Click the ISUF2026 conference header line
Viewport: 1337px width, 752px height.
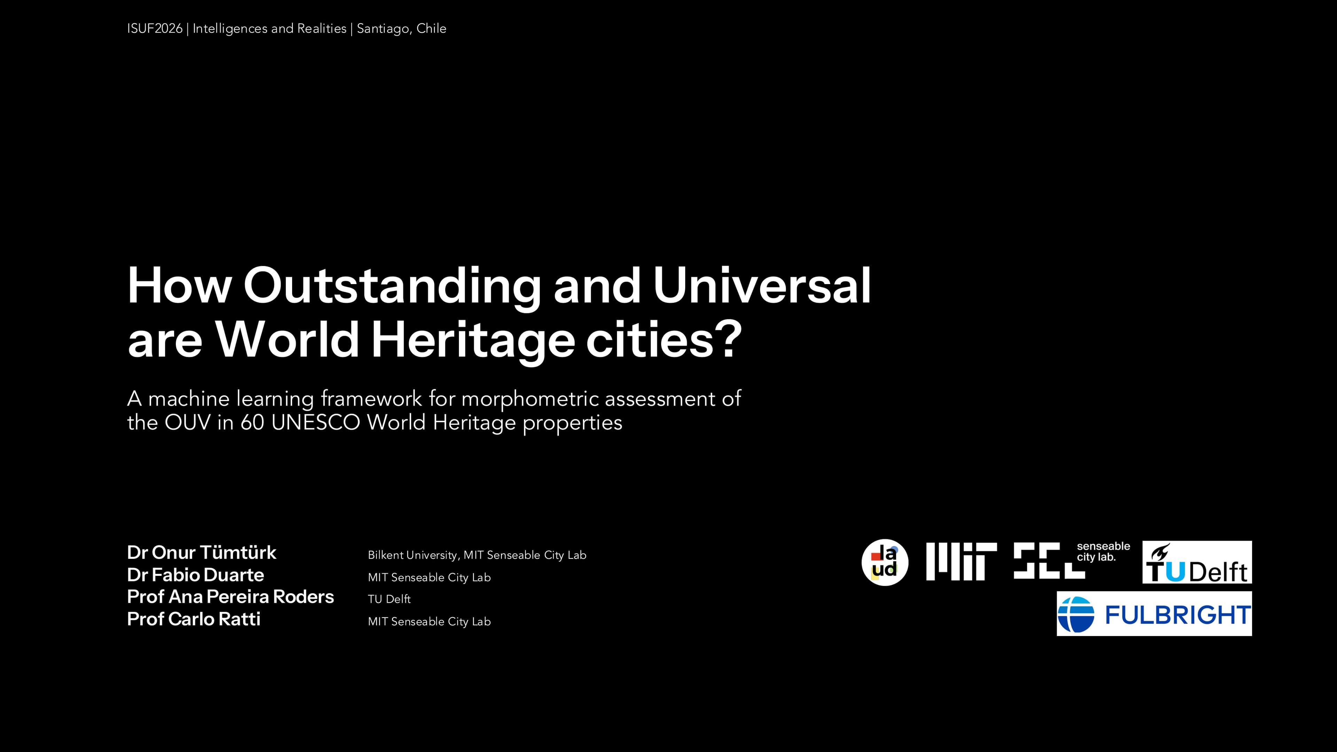tap(287, 29)
